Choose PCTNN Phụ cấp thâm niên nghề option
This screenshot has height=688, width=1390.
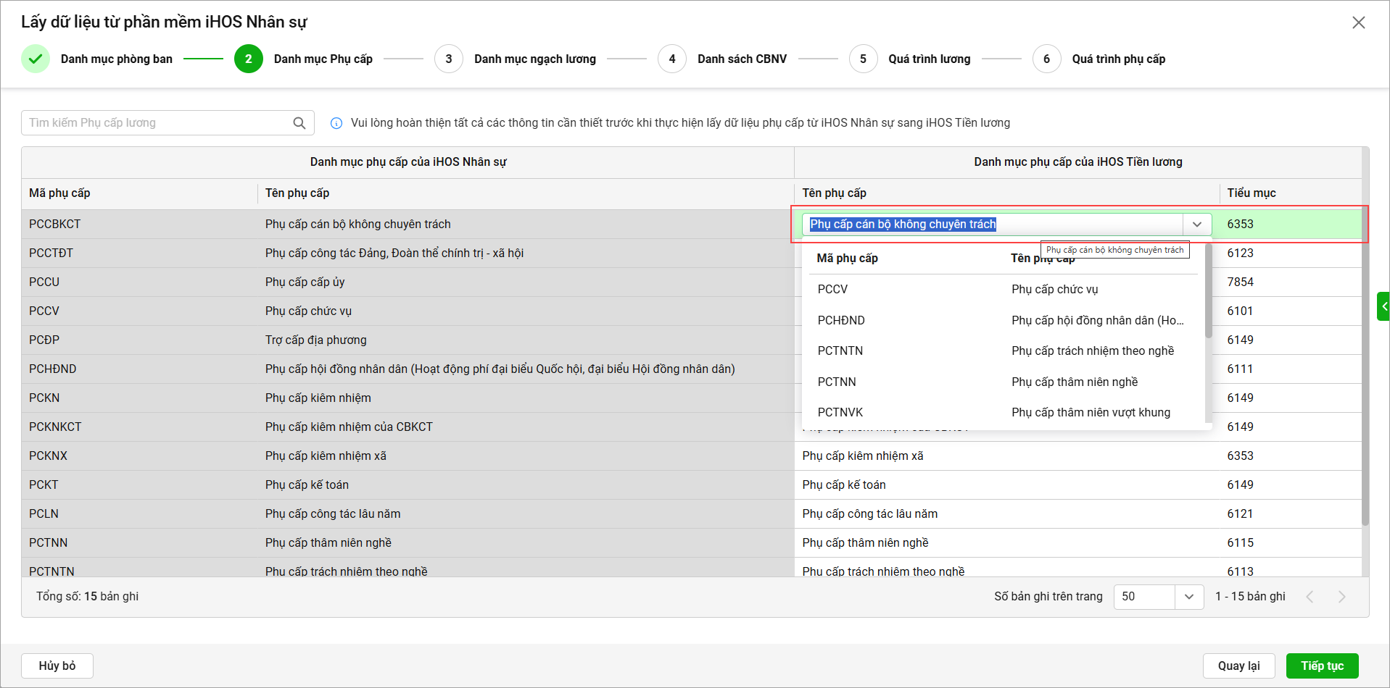coord(1004,382)
